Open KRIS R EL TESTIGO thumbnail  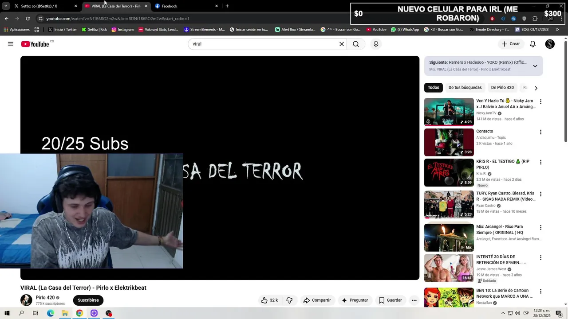coord(449,173)
